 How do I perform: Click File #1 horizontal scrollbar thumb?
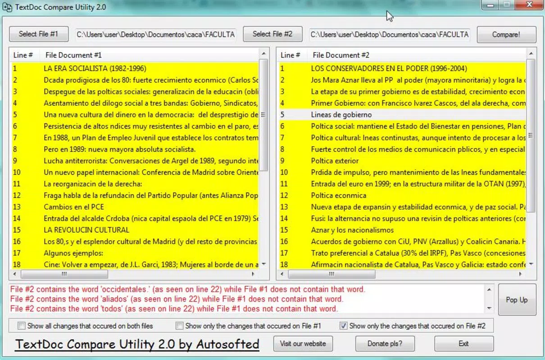64,274
